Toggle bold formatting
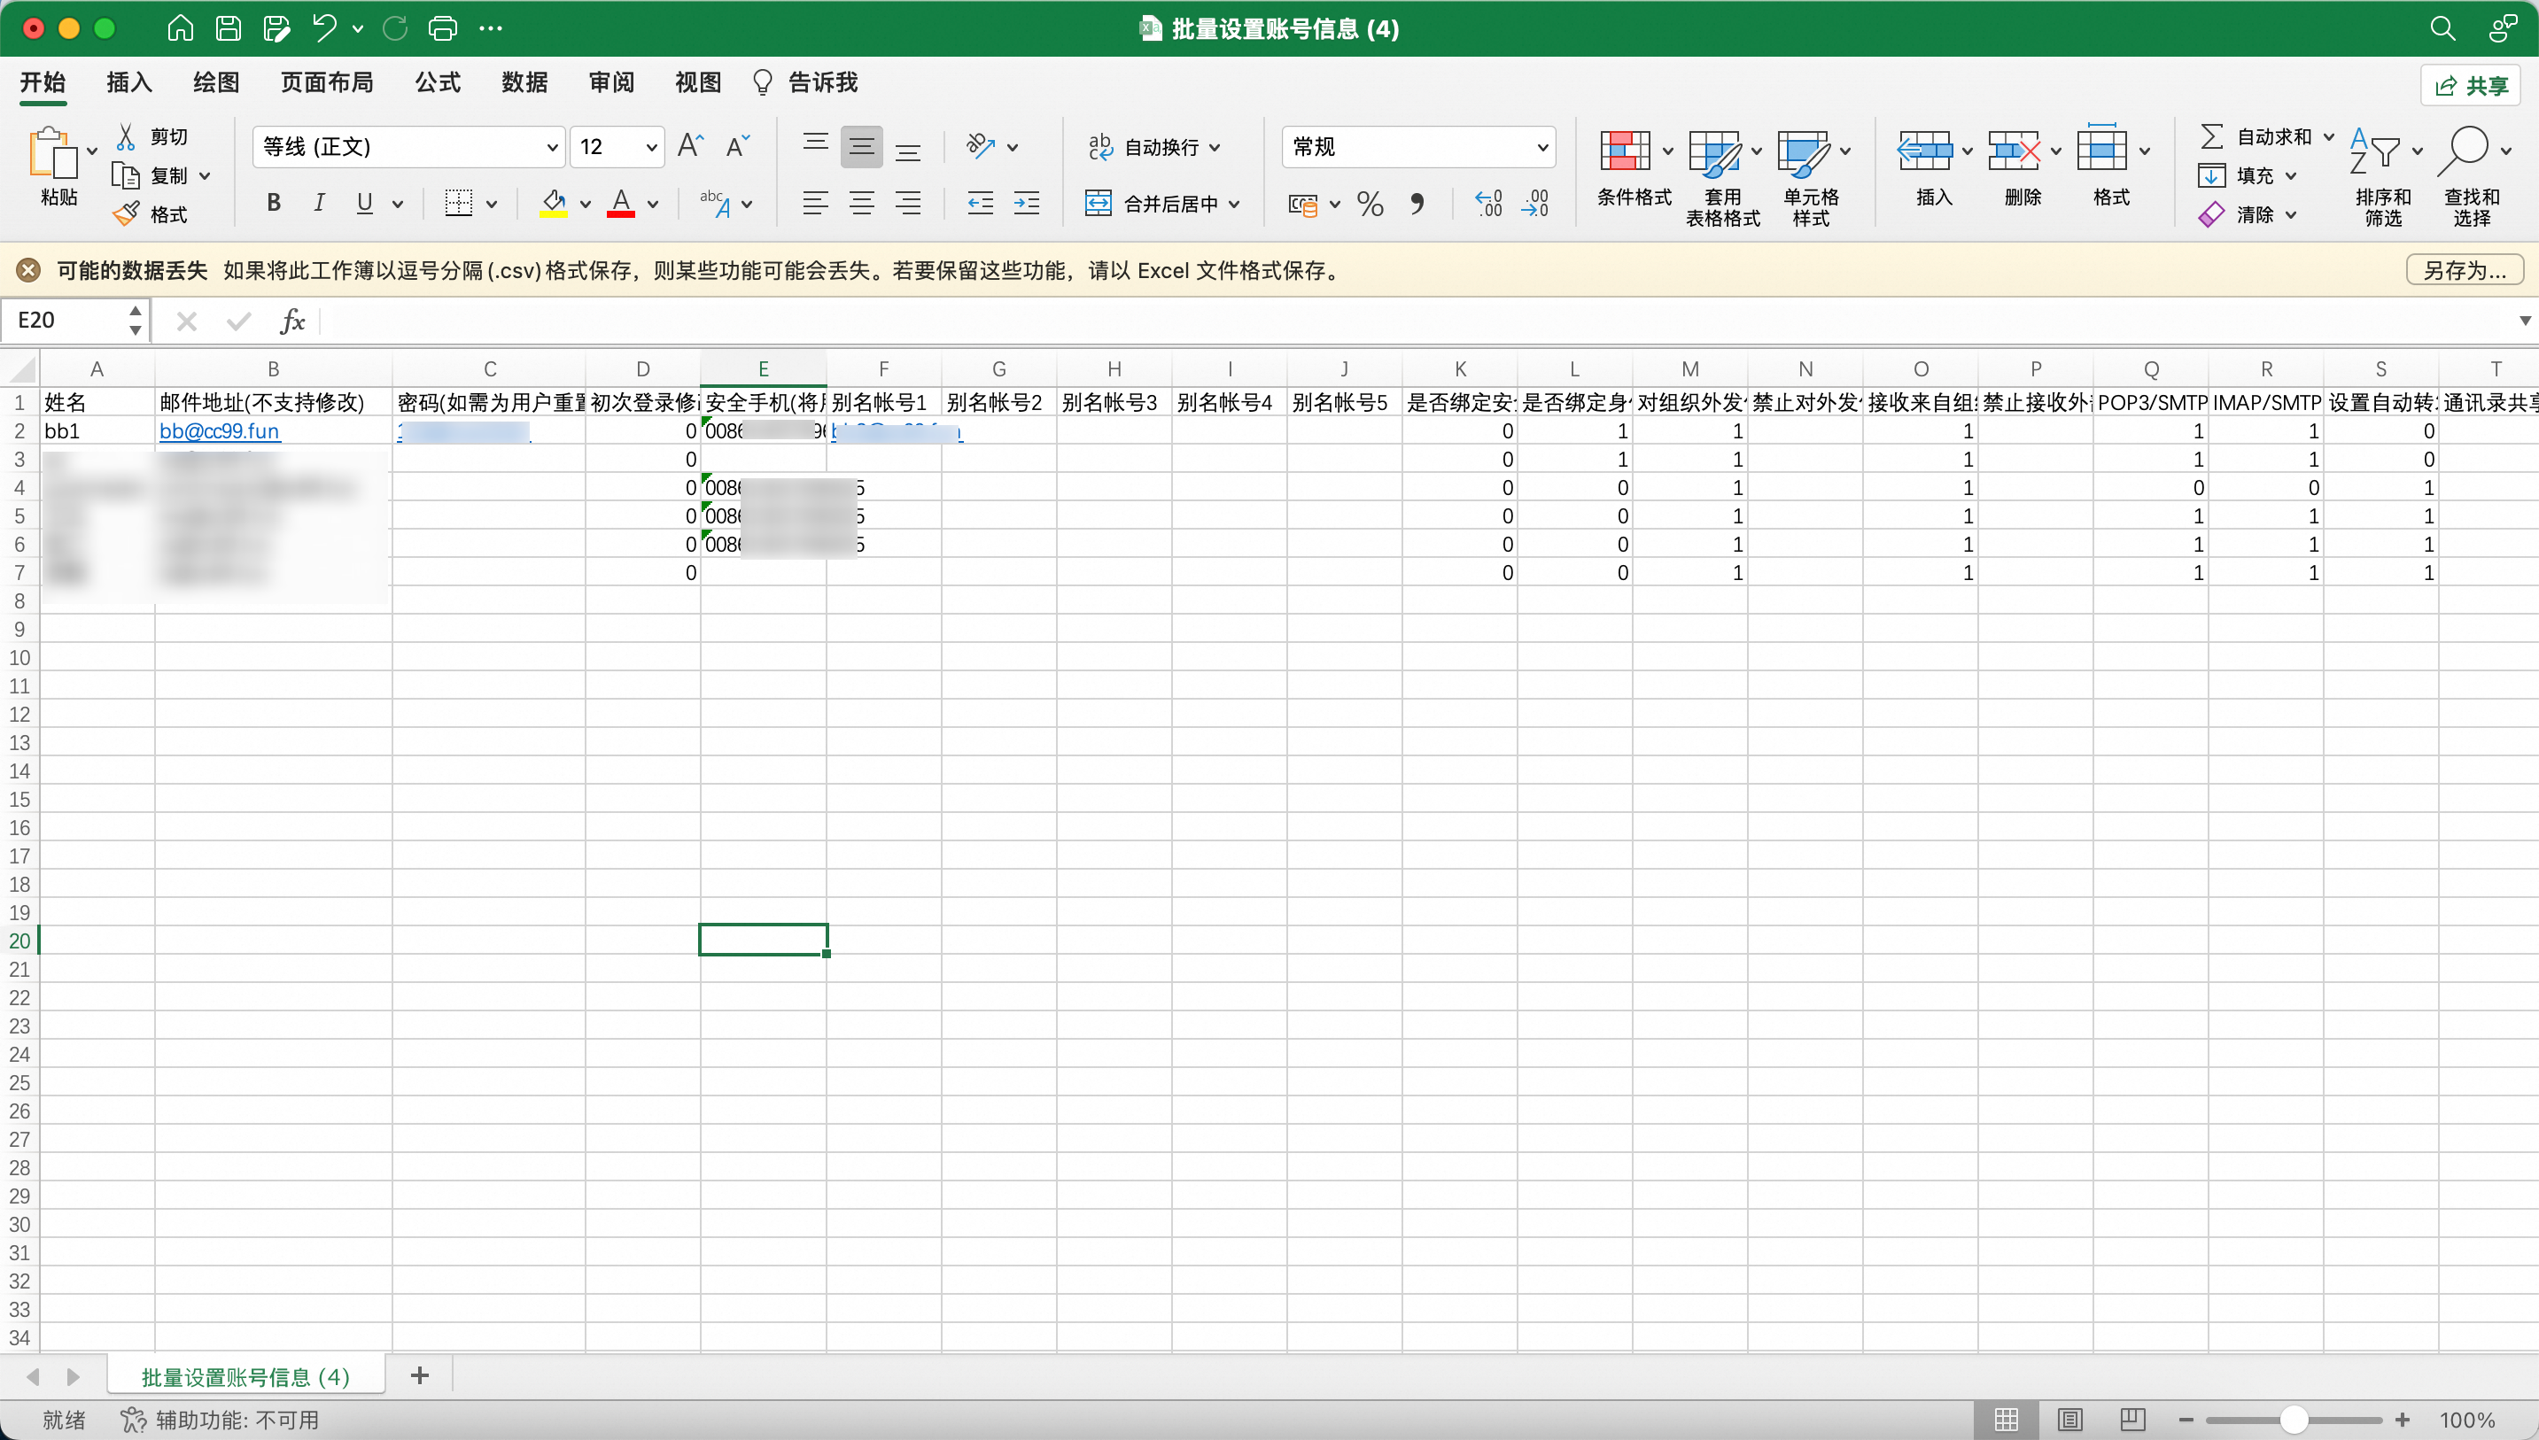 tap(274, 204)
